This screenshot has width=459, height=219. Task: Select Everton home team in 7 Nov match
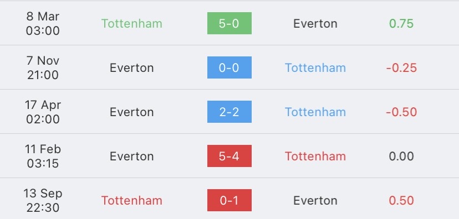(132, 67)
